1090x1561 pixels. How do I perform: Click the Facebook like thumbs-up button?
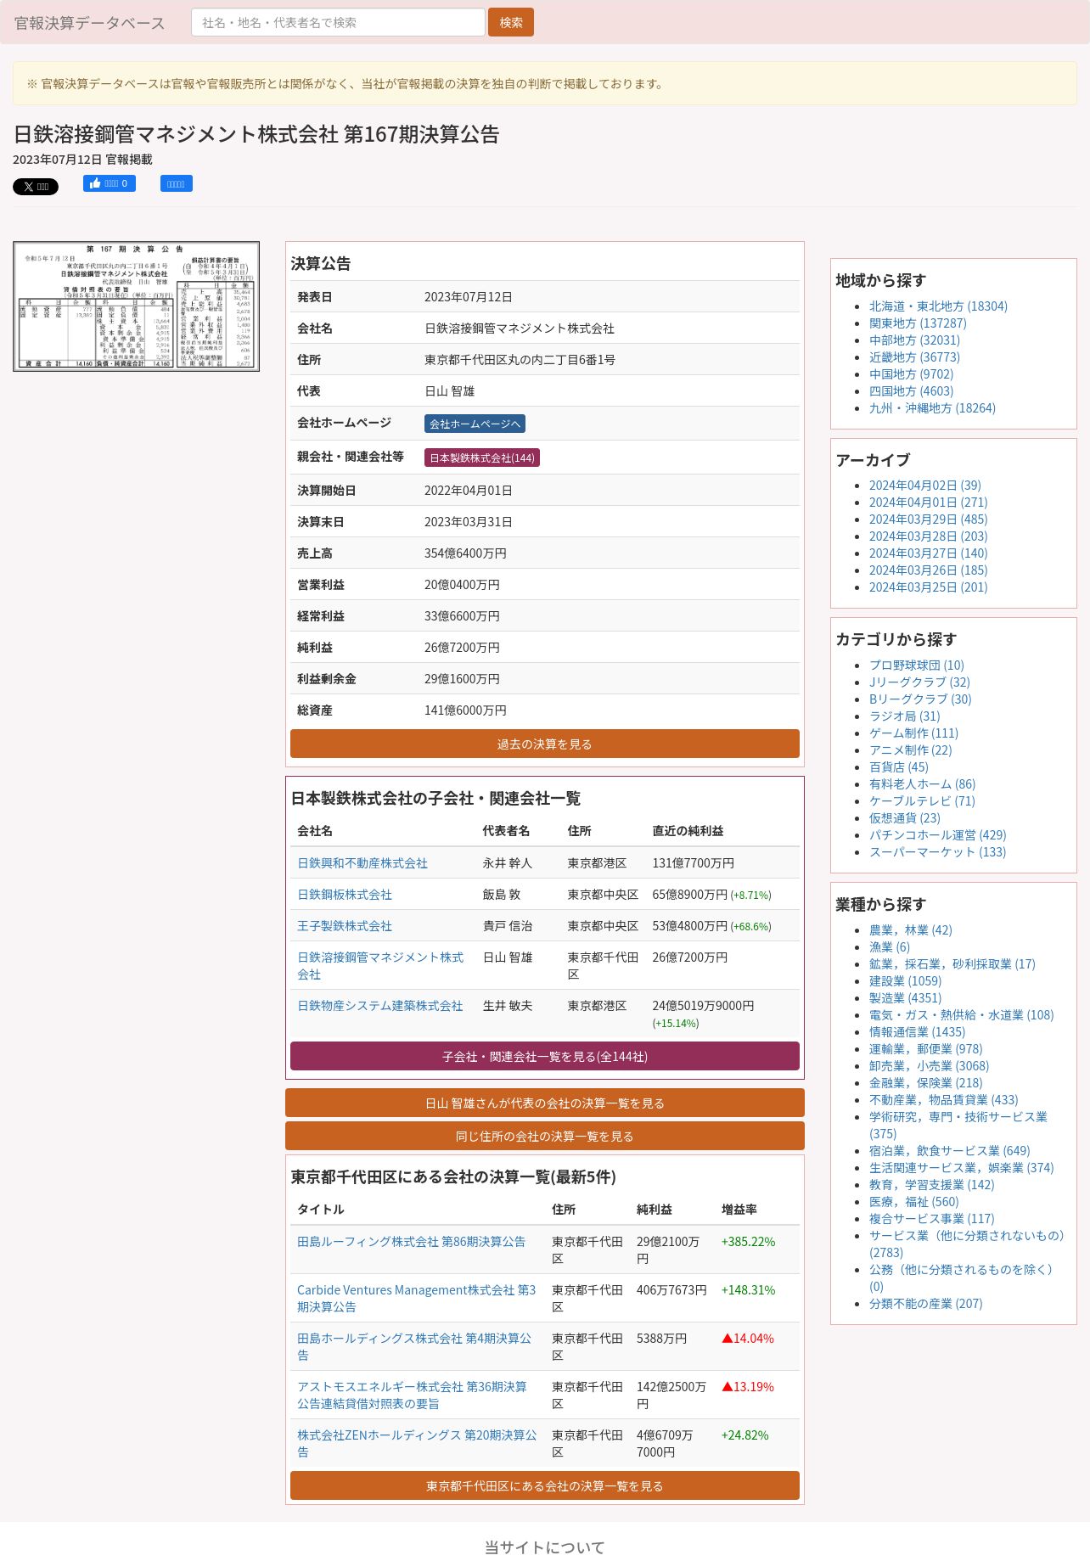(110, 183)
